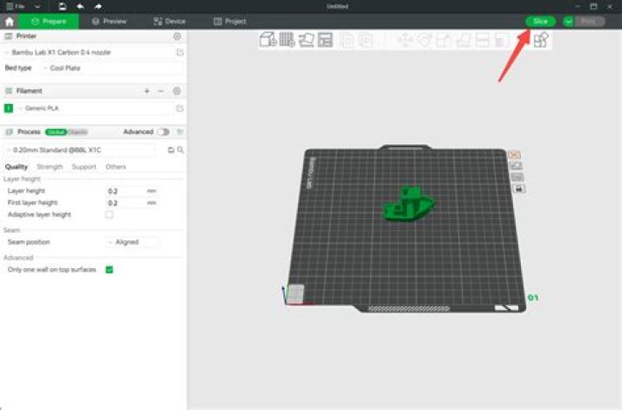622x410 pixels.
Task: Select the green boat model on plate
Action: click(409, 204)
